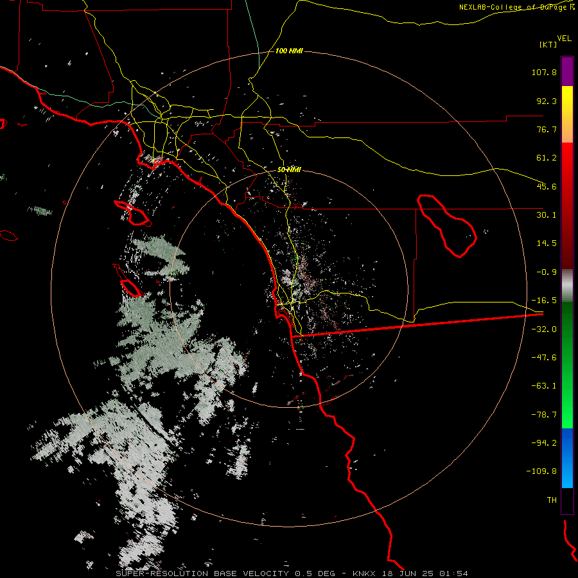Click the [KT] units label
This screenshot has width=578, height=578.
coord(548,44)
